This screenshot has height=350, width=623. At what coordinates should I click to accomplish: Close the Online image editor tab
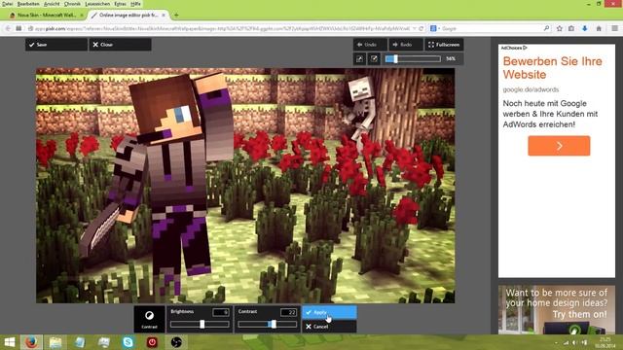click(164, 16)
